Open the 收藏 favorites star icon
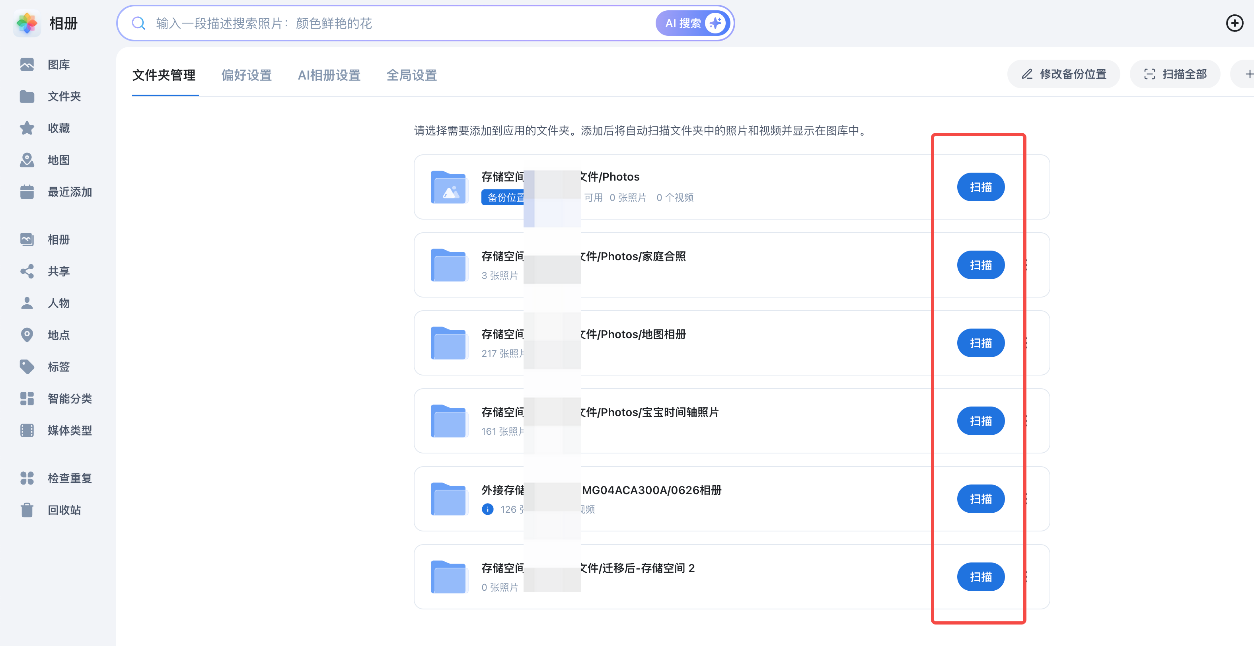 tap(27, 128)
